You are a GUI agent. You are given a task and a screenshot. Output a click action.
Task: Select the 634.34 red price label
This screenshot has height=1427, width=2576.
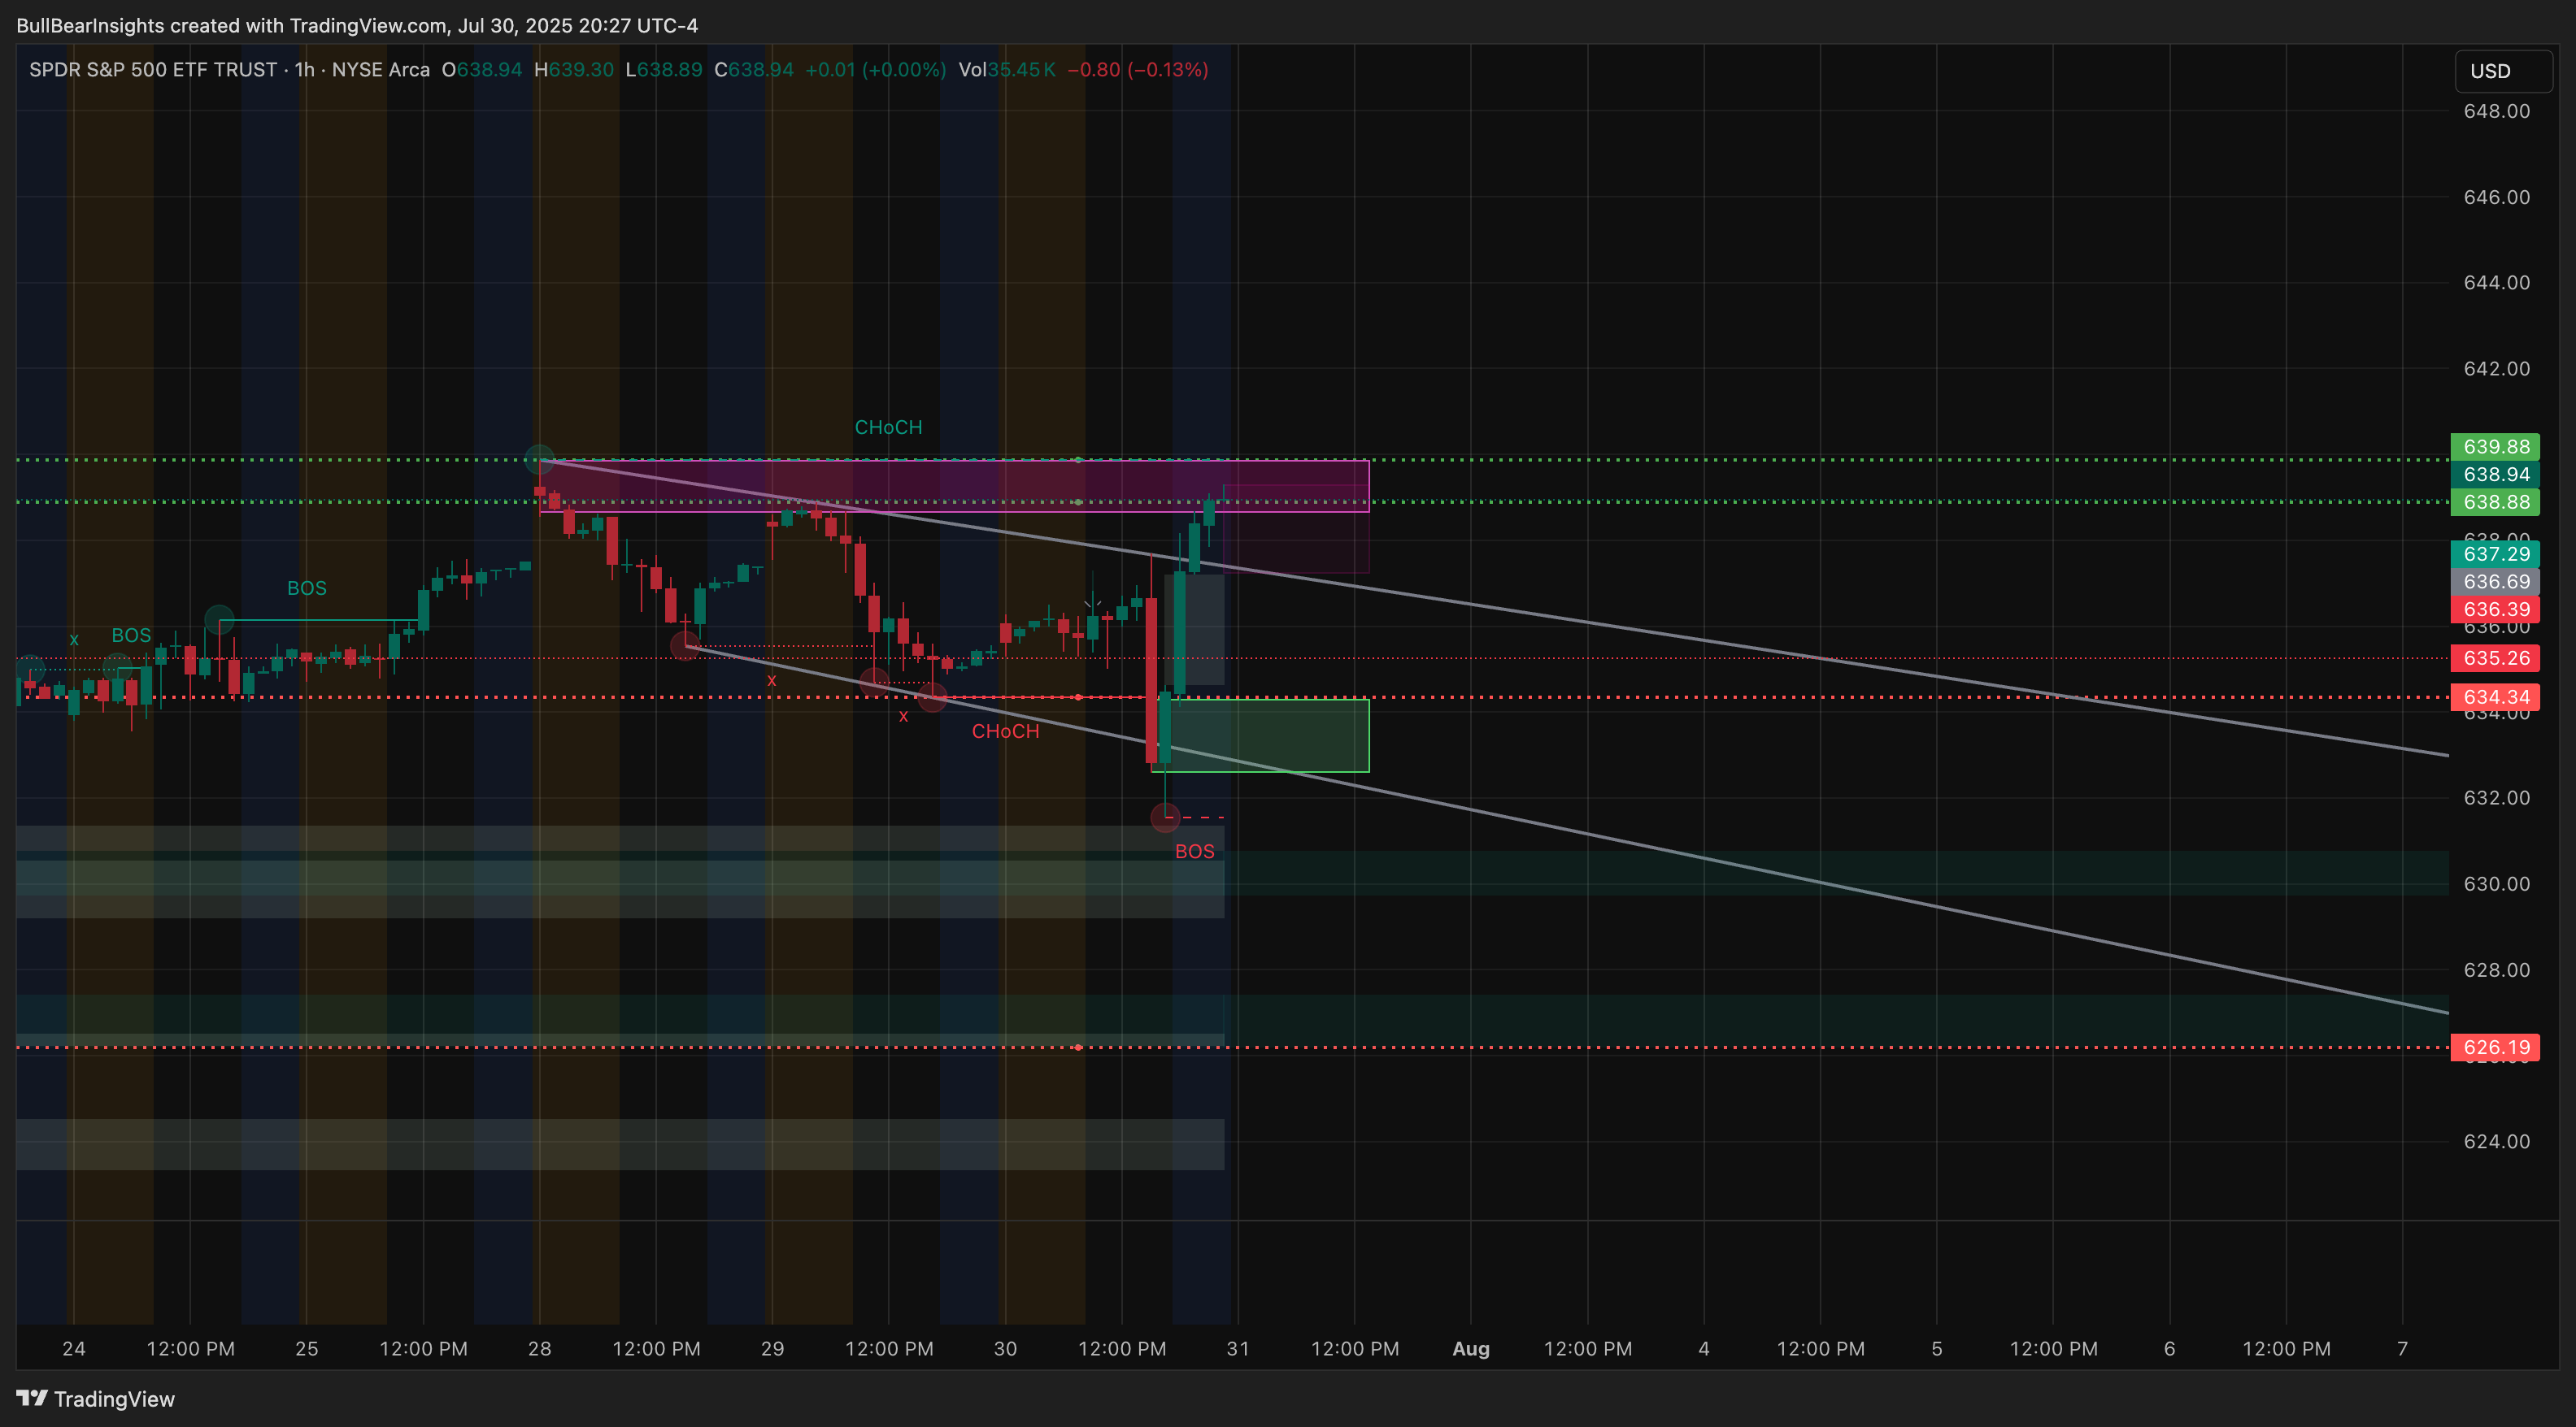coord(2495,696)
